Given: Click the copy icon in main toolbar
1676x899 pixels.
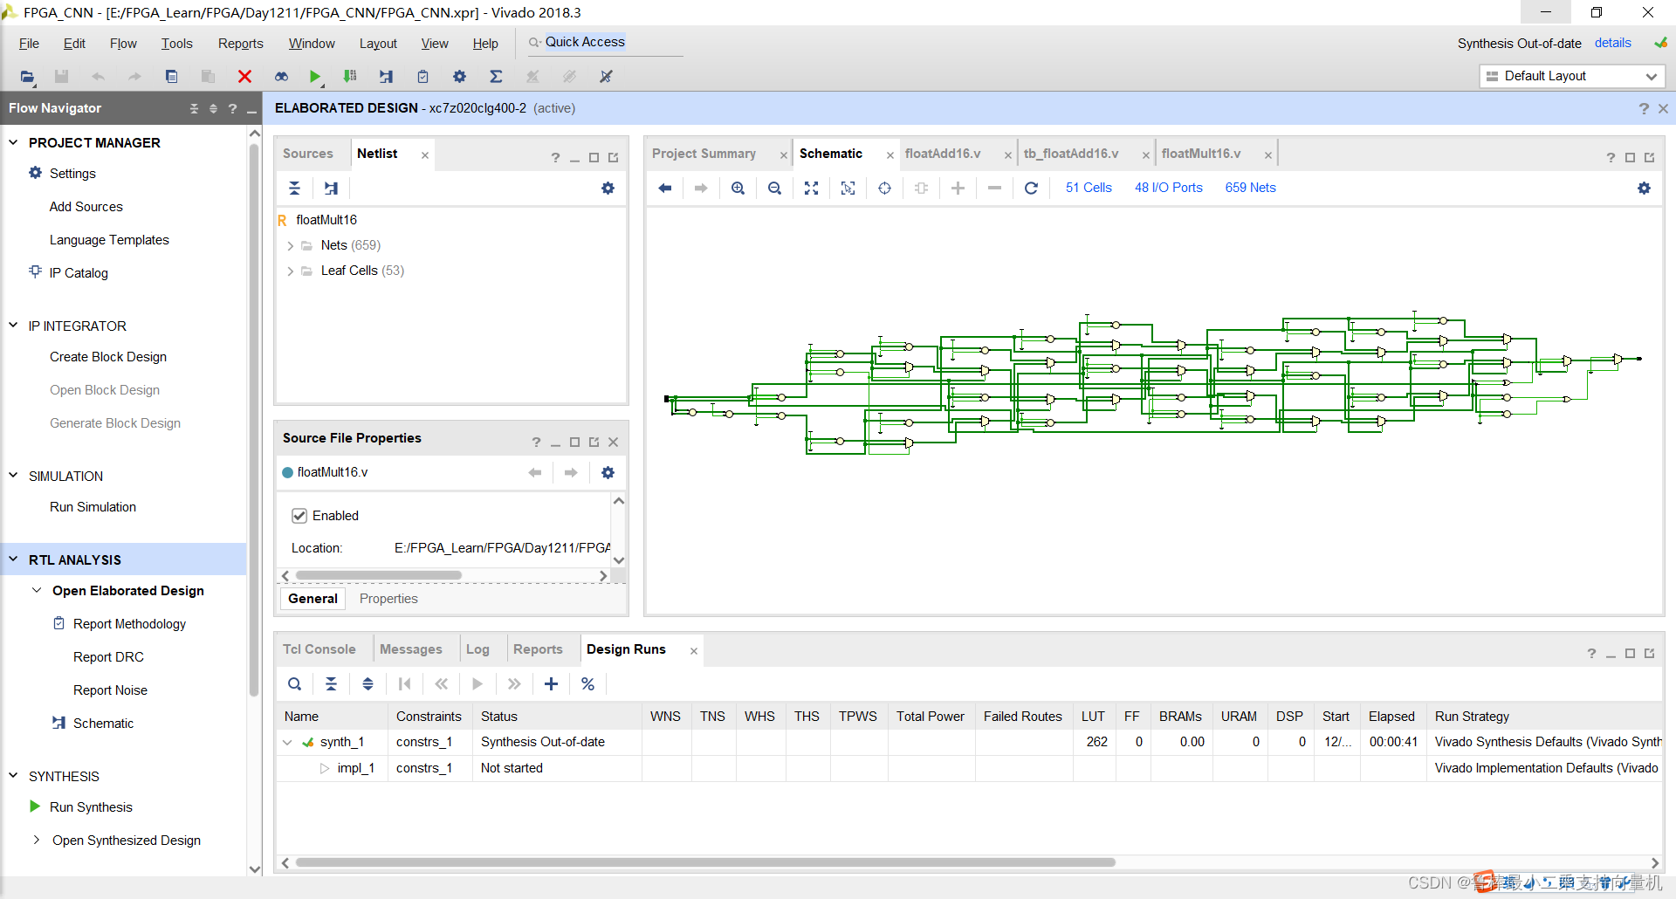Looking at the screenshot, I should [171, 77].
